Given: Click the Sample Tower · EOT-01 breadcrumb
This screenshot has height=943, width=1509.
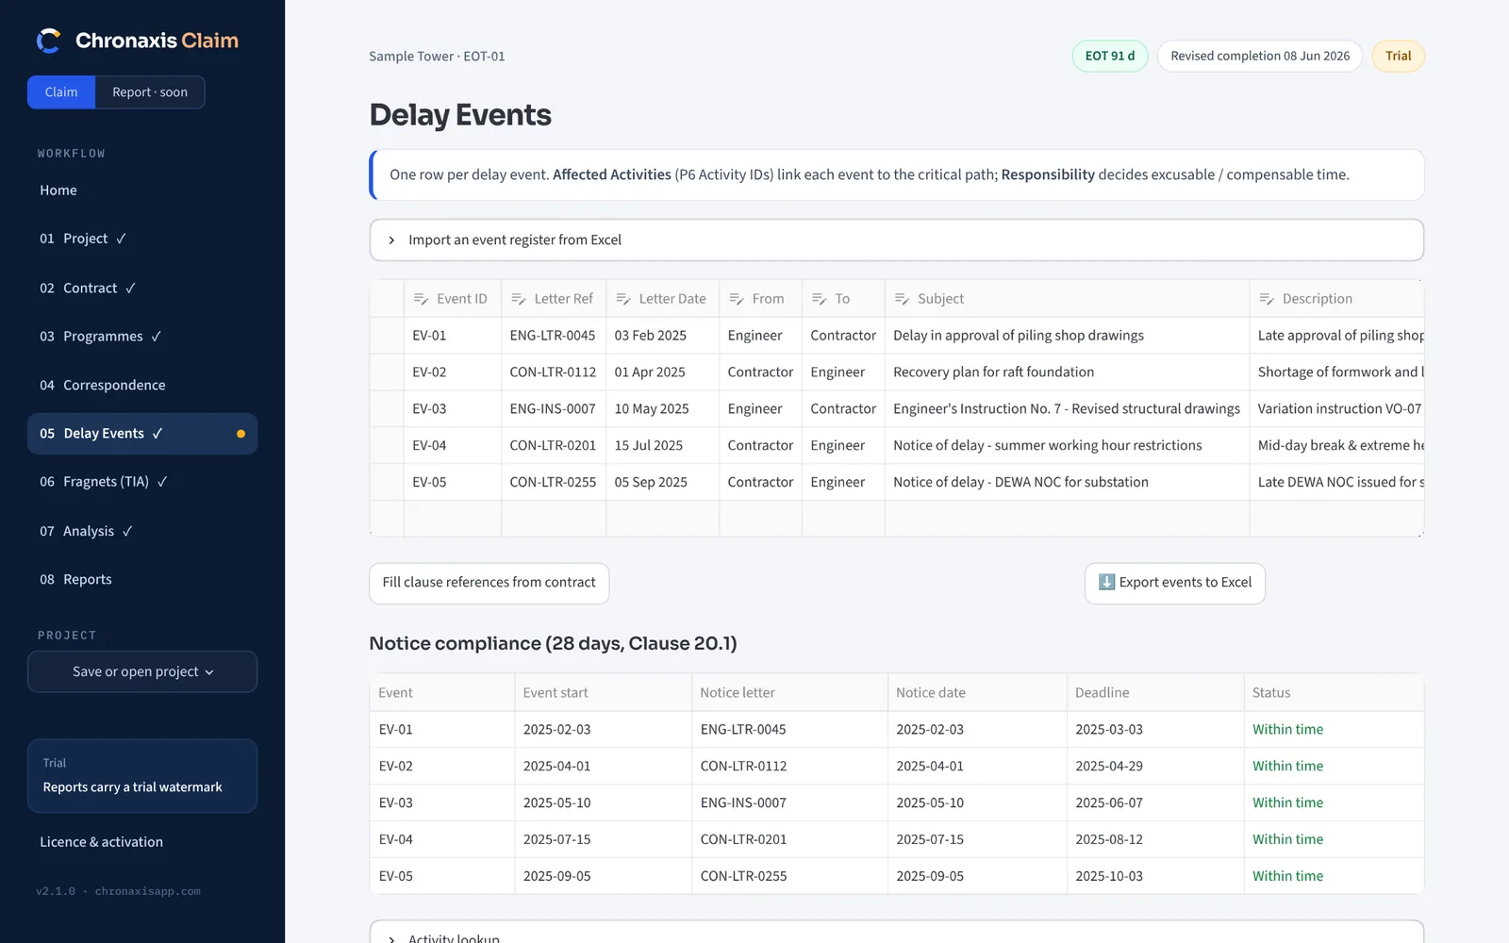Looking at the screenshot, I should pyautogui.click(x=437, y=57).
